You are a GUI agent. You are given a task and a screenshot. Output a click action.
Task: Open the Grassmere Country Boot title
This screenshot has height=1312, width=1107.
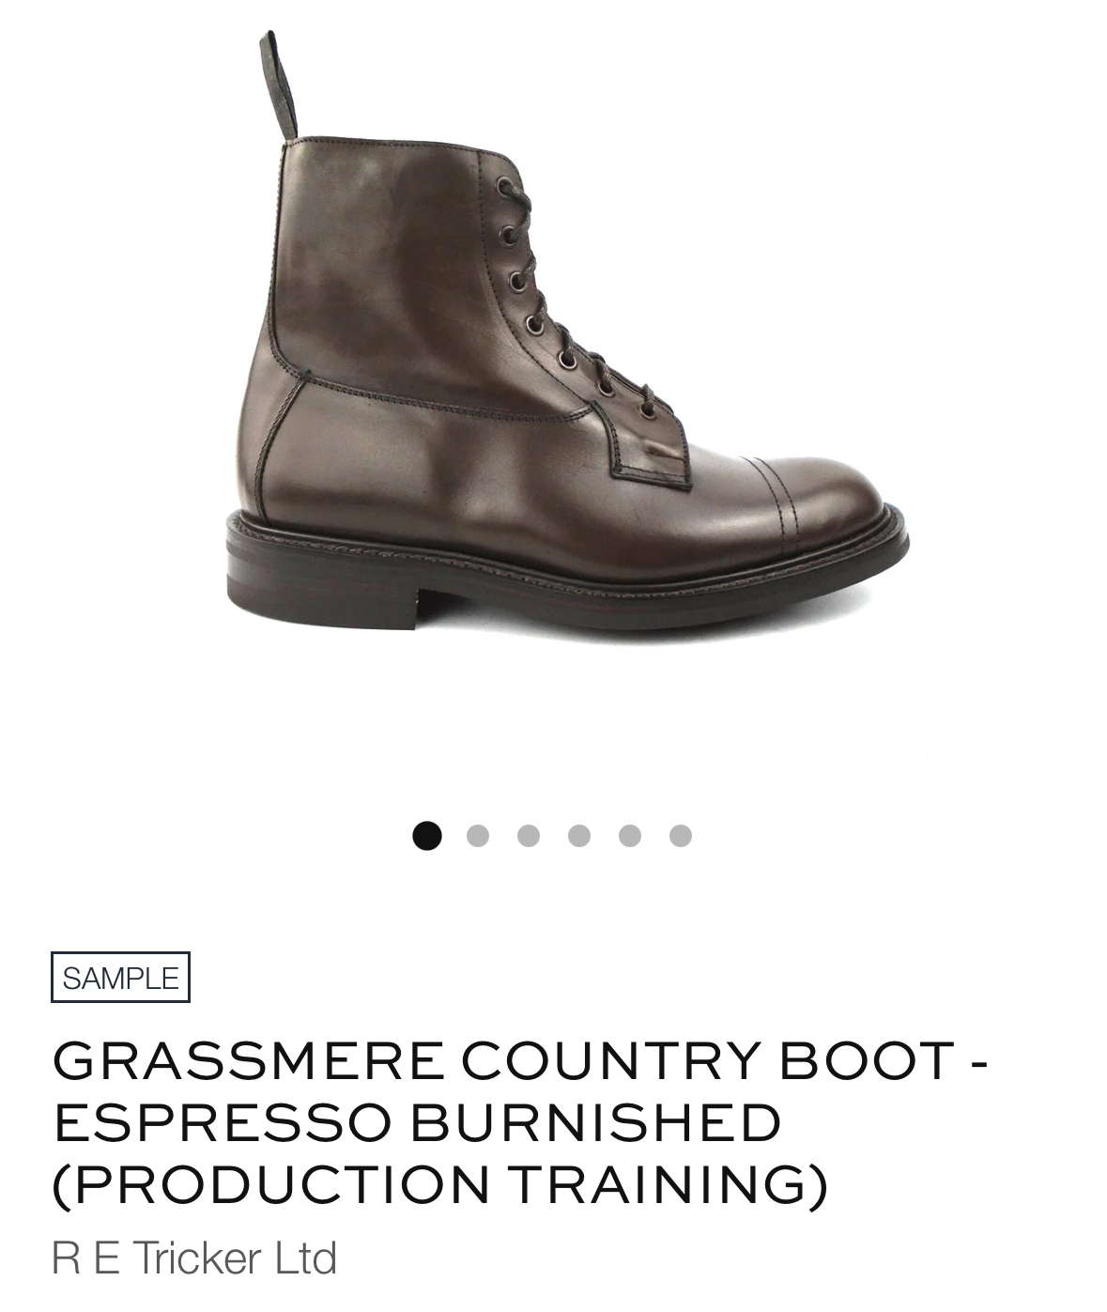coord(520,1121)
